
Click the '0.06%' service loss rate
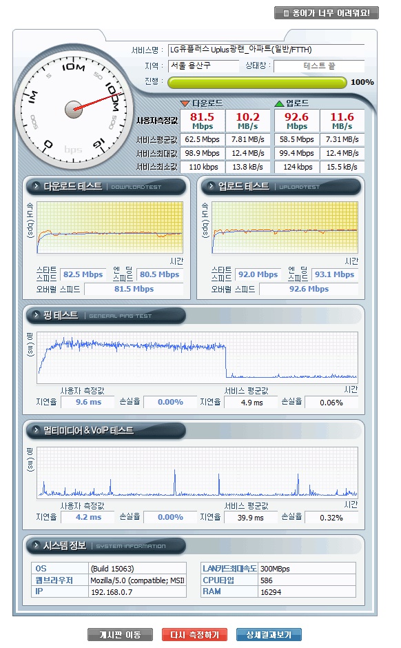(331, 403)
